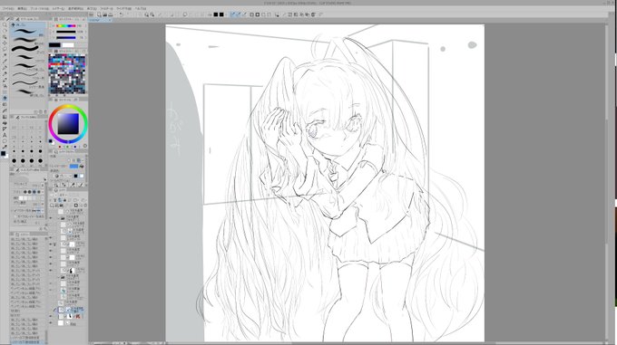Select Paper layer thumbnail at bottom of layers
The width and height of the screenshot is (617, 345).
[61, 323]
